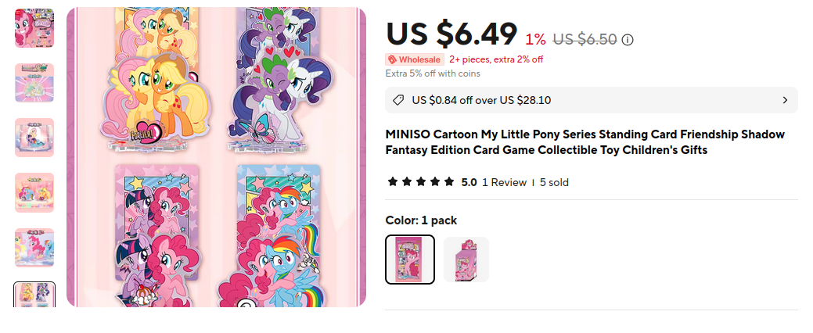Click the first rating star
Screen dimensions: 813x333
pyautogui.click(x=392, y=182)
